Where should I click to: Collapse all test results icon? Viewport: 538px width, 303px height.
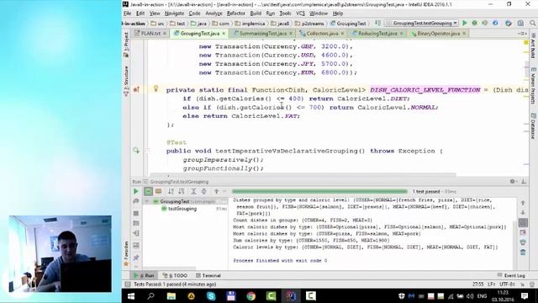click(203, 191)
